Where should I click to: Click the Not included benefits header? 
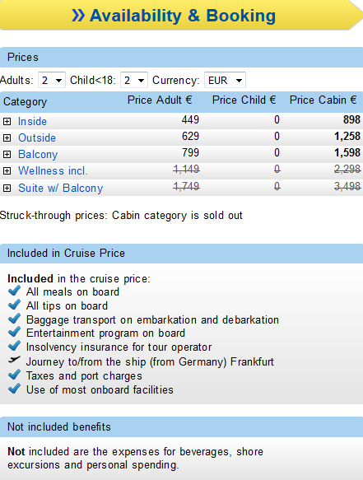pyautogui.click(x=181, y=426)
